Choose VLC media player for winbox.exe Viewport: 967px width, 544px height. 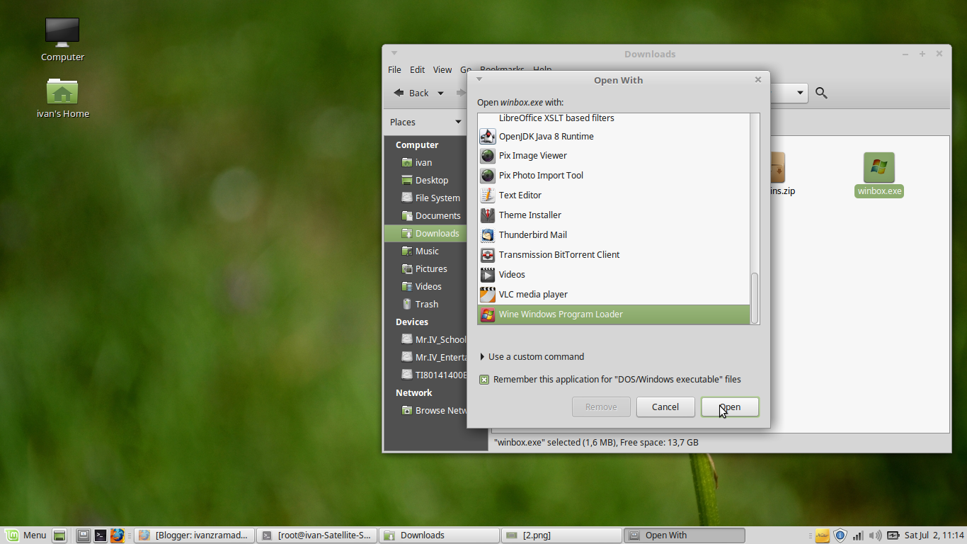pyautogui.click(x=533, y=294)
